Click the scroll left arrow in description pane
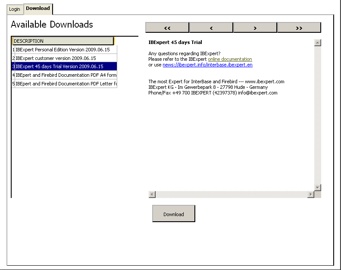This screenshot has width=341, height=270. [x=152, y=194]
